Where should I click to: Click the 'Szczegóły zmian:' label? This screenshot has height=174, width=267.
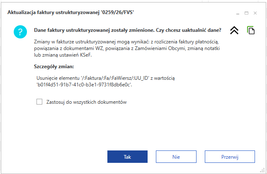54,66
